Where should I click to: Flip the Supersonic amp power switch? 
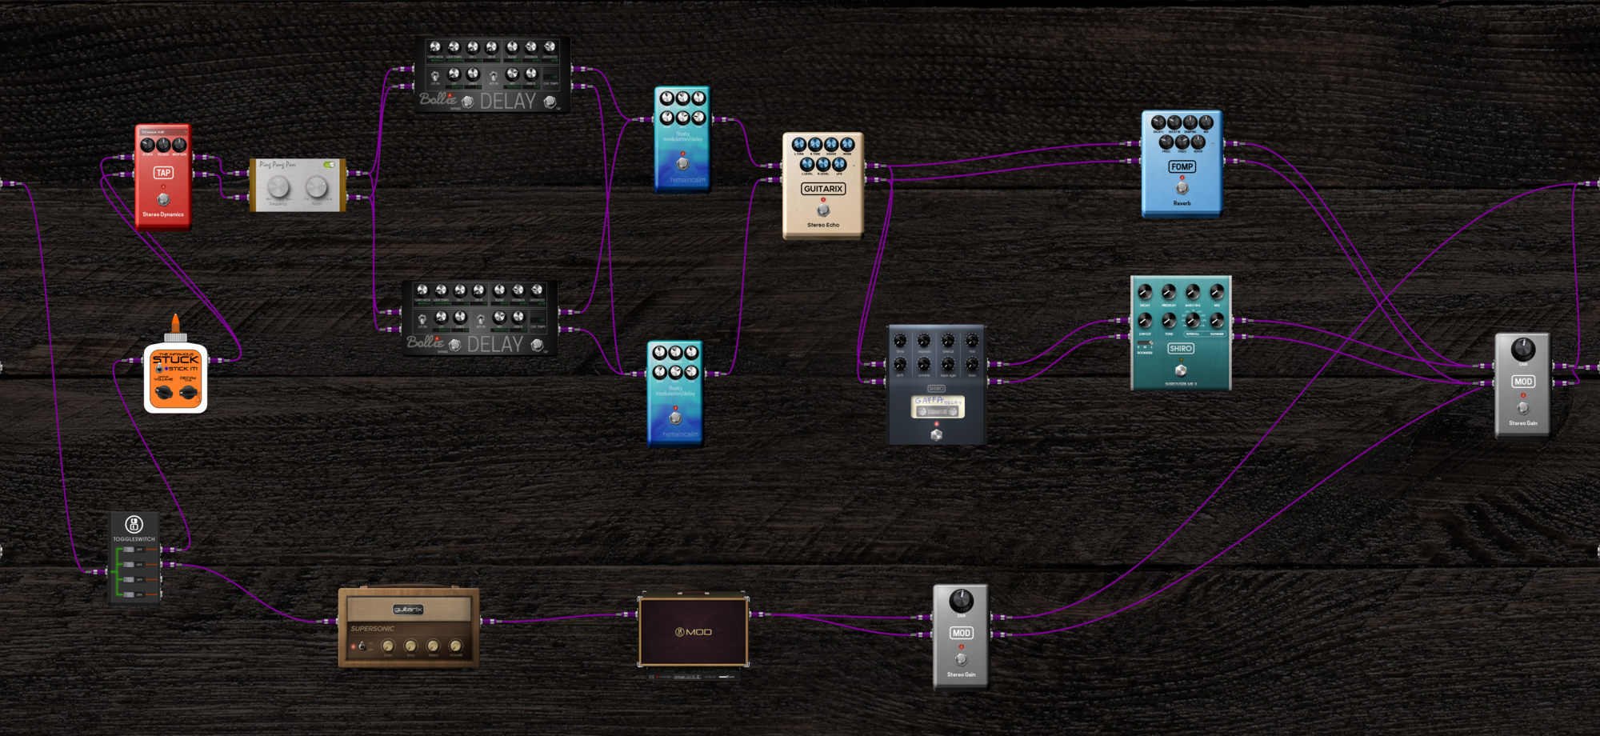[x=362, y=646]
